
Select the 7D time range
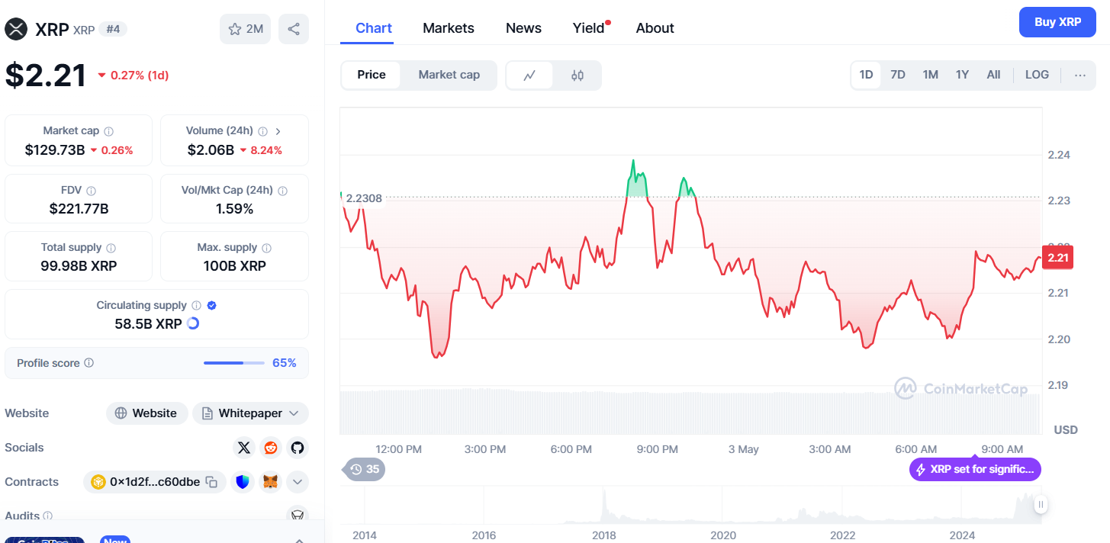(x=898, y=75)
